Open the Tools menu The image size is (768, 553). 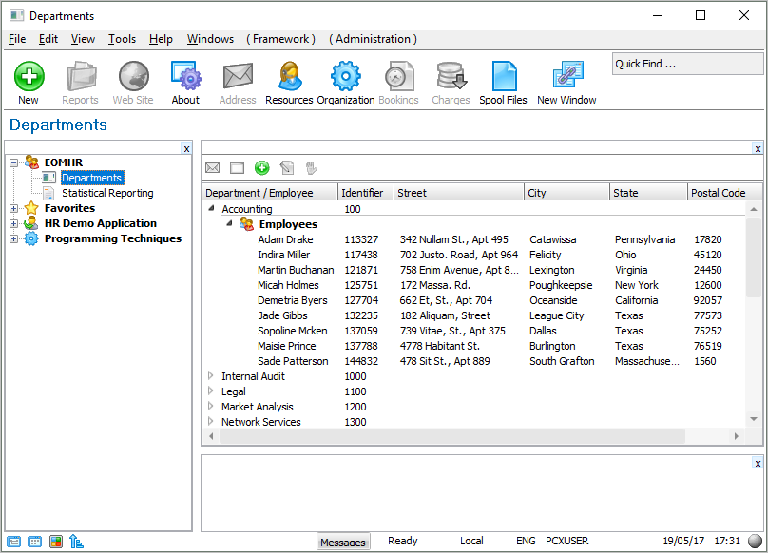point(122,39)
